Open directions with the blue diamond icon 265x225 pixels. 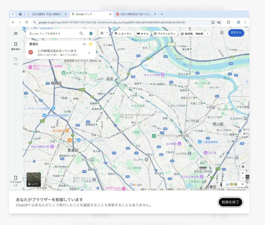[x=91, y=33]
